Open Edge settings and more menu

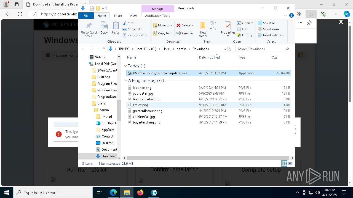335,14
